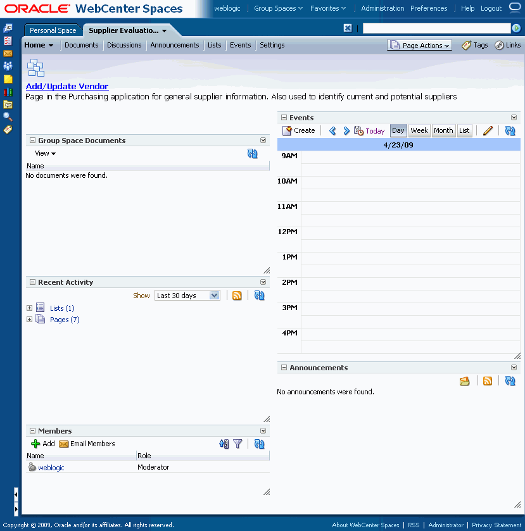Viewport: 525px width, 531px height.
Task: Click the yellow sticky note icon in sidebar
Action: tap(8, 79)
